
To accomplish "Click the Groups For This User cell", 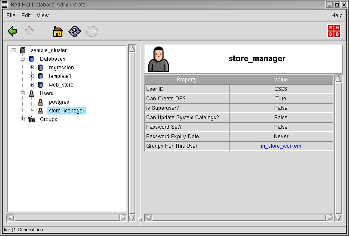I will click(x=187, y=146).
